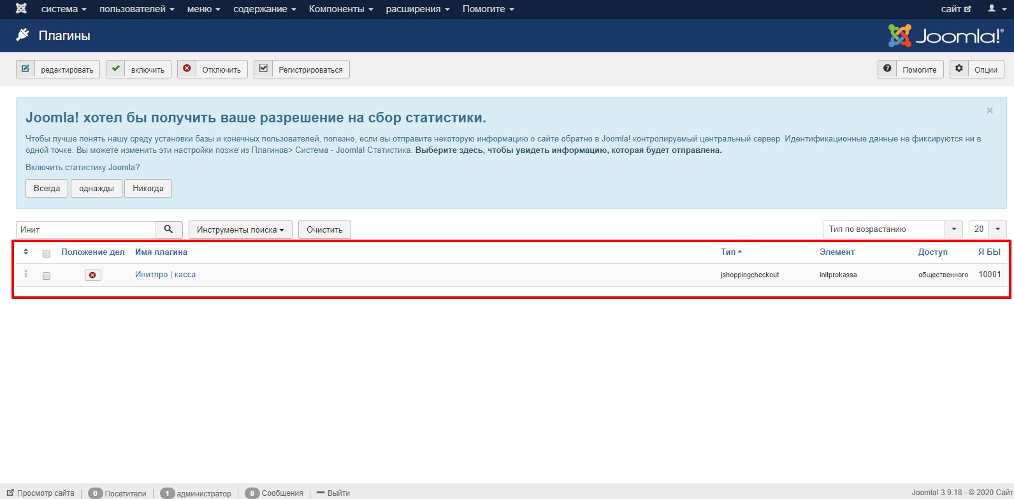Click the редактировать toolbar button
The width and height of the screenshot is (1014, 499).
pos(58,69)
